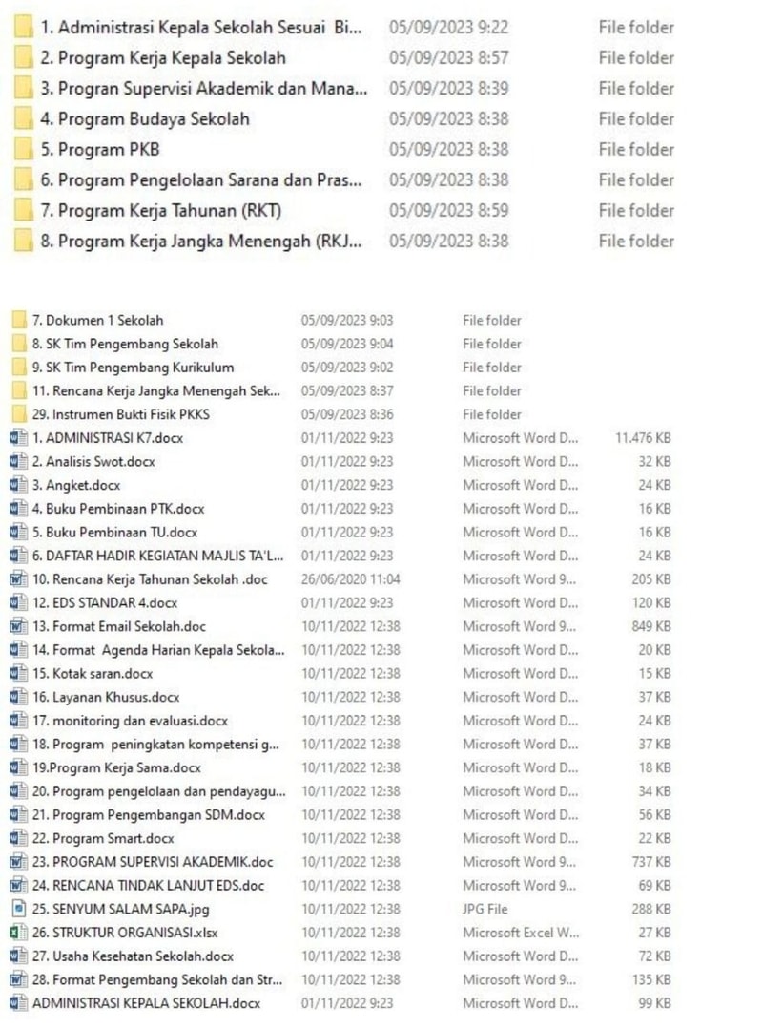Select the folder icon for "4. Program Budaya Sekolah"
This screenshot has height=1030, width=763.
pos(24,119)
